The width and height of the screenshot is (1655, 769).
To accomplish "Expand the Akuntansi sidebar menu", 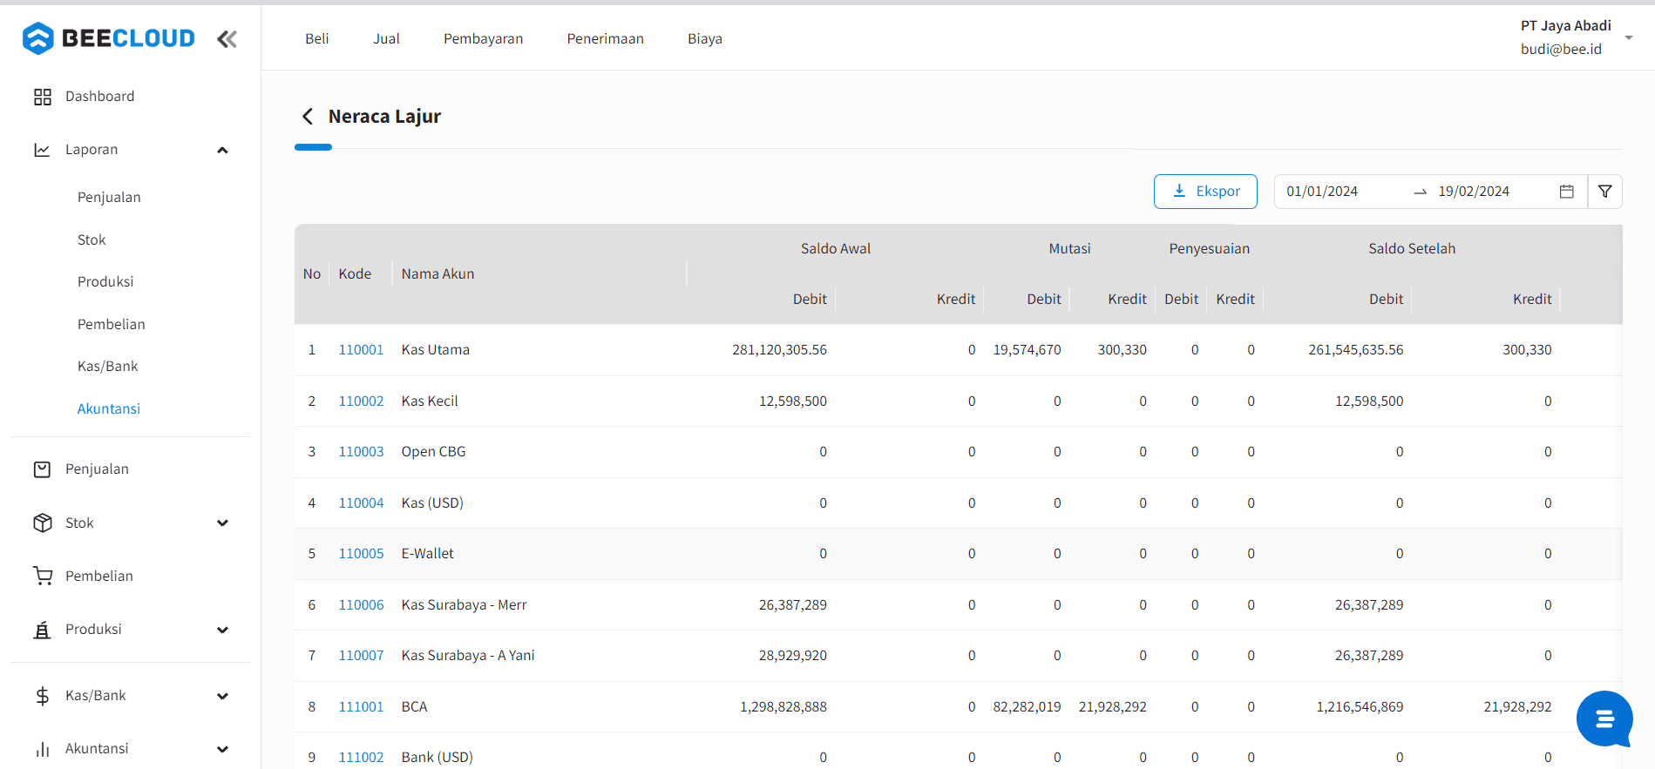I will click(x=222, y=749).
